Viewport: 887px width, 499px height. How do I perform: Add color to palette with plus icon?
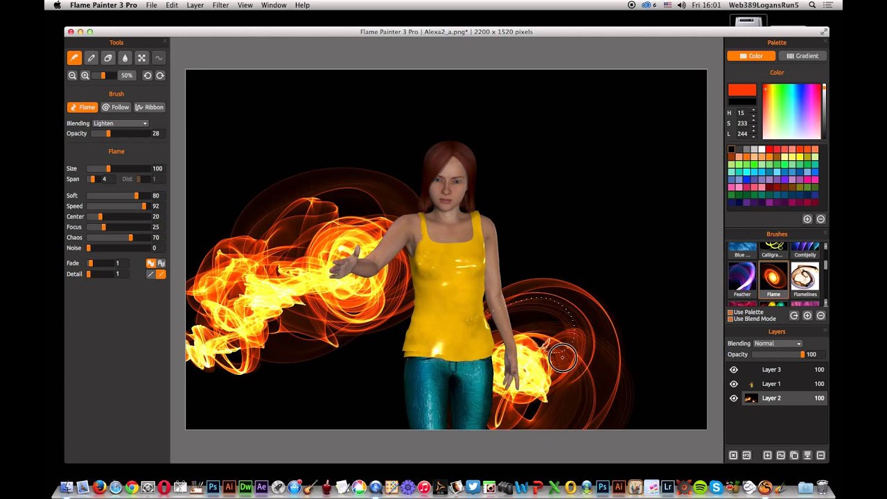tap(807, 219)
